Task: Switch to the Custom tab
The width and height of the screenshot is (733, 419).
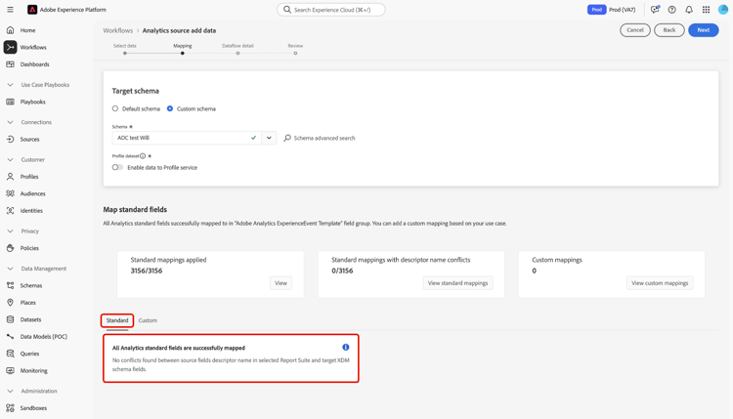Action: coord(148,320)
